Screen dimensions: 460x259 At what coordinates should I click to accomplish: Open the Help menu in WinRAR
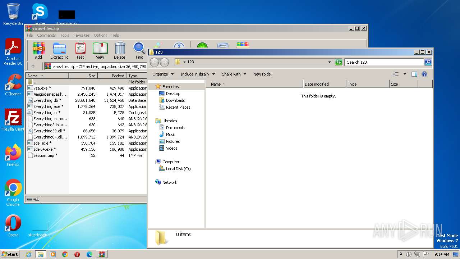pyautogui.click(x=115, y=35)
